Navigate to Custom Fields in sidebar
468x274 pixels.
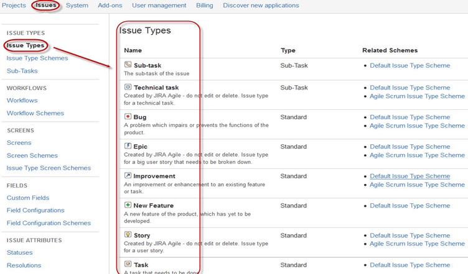(27, 198)
